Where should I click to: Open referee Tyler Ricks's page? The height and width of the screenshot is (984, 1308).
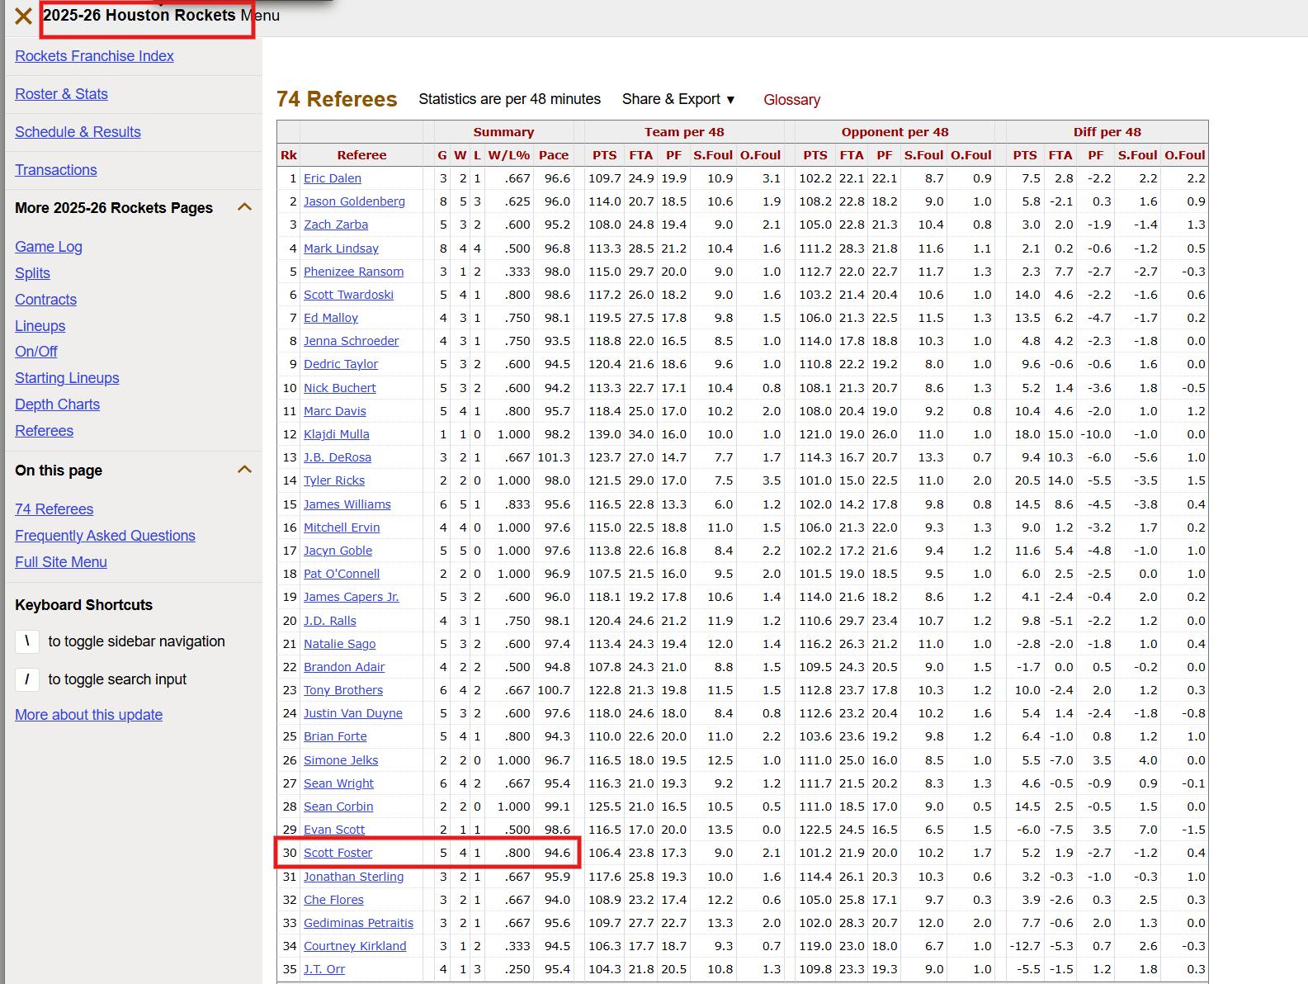click(x=334, y=480)
